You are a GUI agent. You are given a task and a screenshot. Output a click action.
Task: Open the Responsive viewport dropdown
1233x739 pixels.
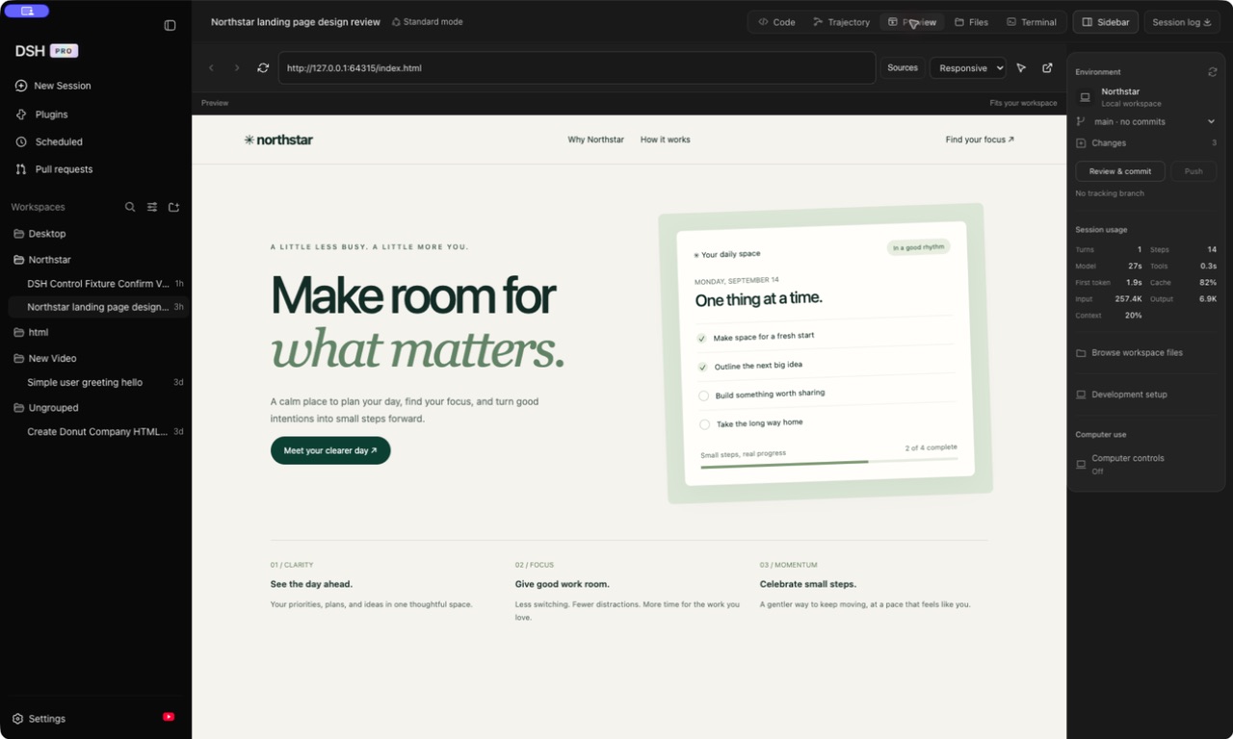click(968, 68)
